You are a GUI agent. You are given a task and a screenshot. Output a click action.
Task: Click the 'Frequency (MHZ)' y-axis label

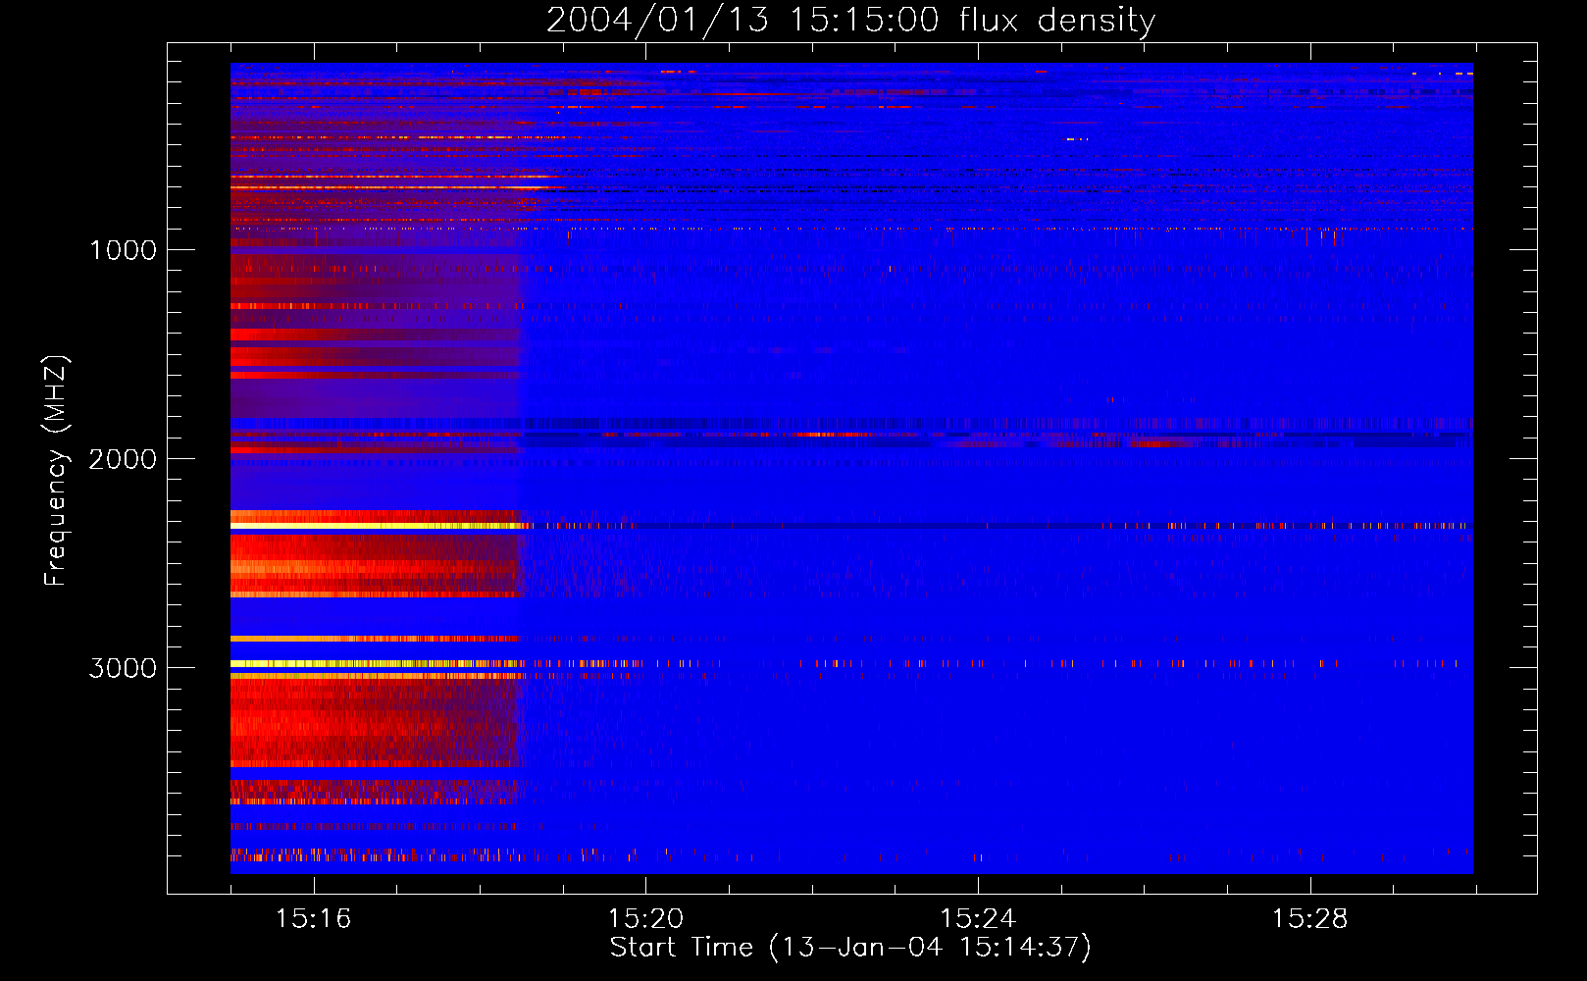[56, 471]
